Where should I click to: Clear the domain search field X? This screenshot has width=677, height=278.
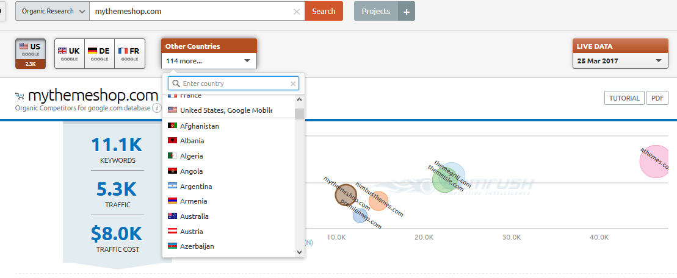[x=297, y=12]
